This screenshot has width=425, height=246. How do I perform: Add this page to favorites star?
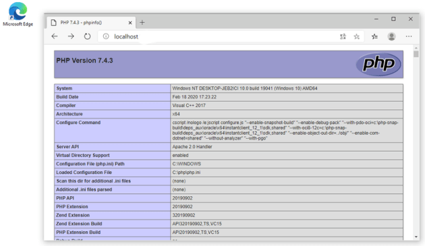pyautogui.click(x=357, y=36)
